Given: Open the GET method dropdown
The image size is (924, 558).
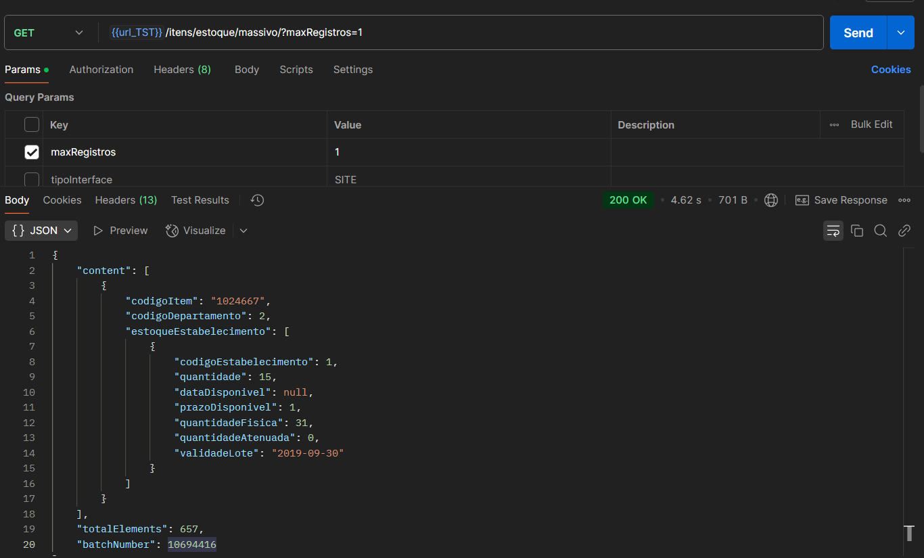Looking at the screenshot, I should (48, 32).
